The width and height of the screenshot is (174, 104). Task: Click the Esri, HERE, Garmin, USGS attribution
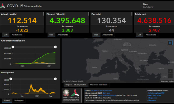tap(73, 81)
